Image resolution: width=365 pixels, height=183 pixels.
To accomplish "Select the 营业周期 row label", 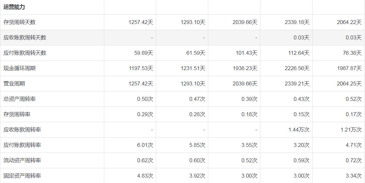I will click(x=14, y=84).
